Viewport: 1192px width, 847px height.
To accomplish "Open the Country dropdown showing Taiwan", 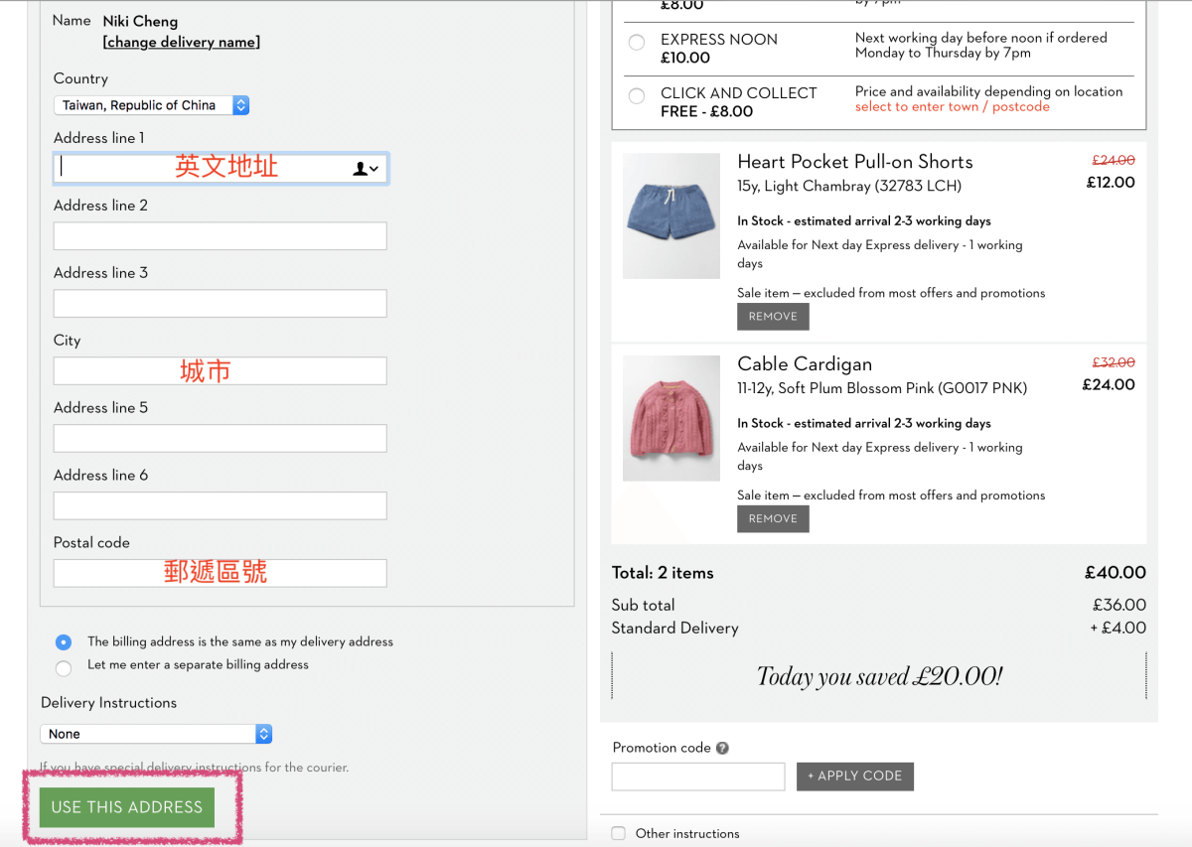I will point(151,105).
